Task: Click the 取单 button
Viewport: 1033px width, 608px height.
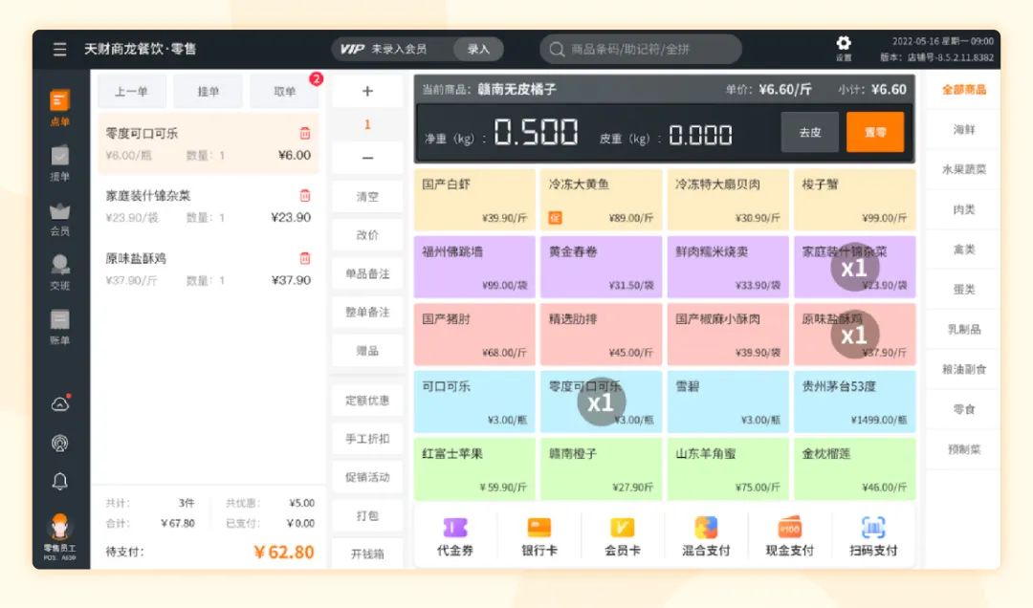Action: 284,92
